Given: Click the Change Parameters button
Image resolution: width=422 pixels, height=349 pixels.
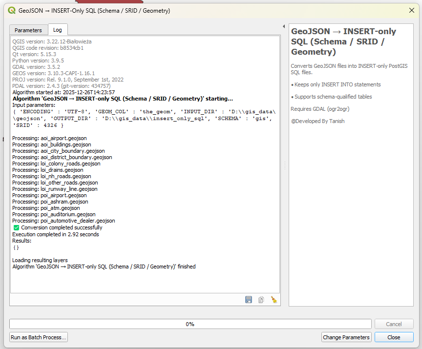Looking at the screenshot, I should point(346,337).
